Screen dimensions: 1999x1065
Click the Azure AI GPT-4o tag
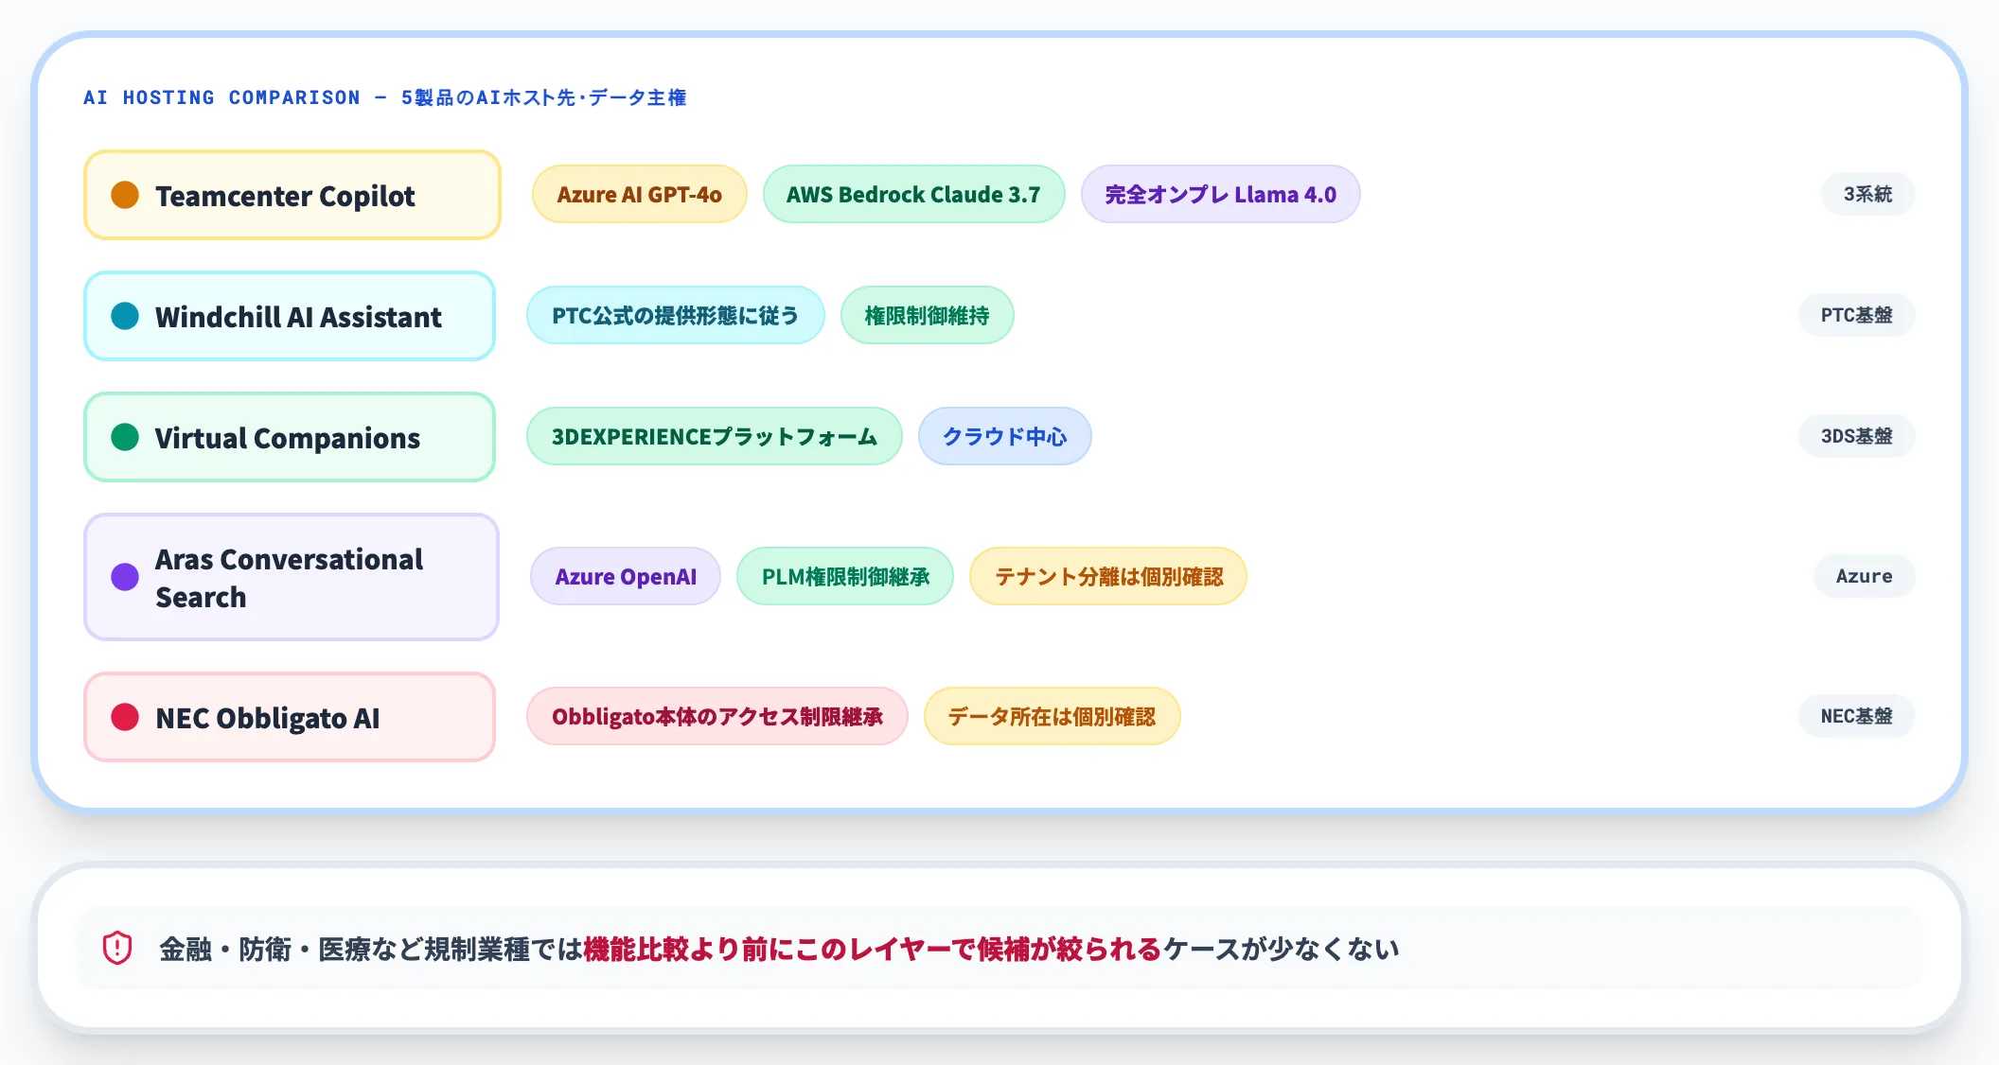(640, 195)
